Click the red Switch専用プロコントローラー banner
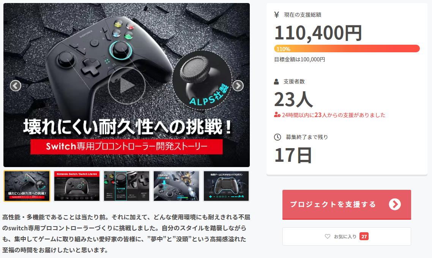 click(126, 146)
